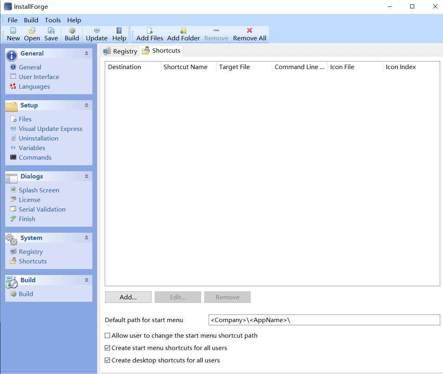
Task: Open the Splash Screen settings
Action: (39, 190)
